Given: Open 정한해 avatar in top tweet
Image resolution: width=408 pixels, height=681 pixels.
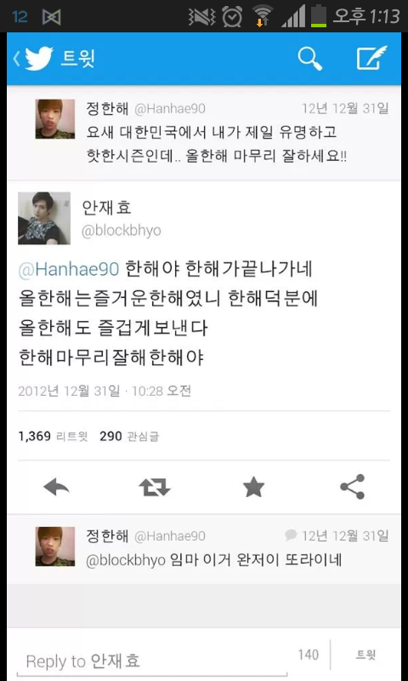Looking at the screenshot, I should (x=55, y=119).
